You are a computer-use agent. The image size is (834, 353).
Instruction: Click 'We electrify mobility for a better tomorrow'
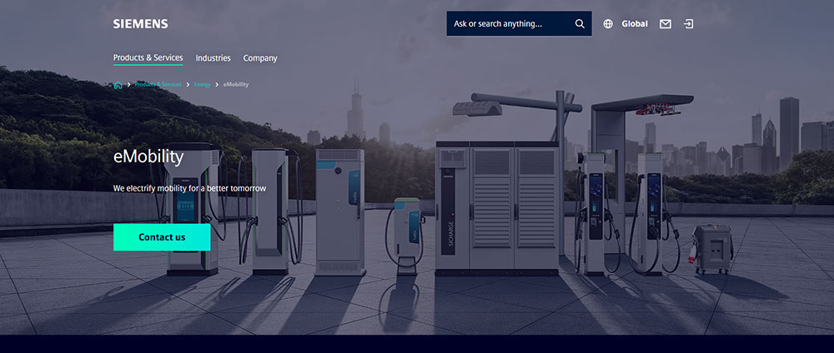click(190, 188)
